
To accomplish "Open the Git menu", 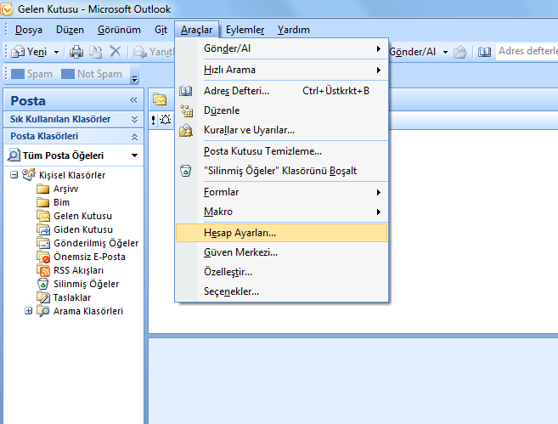I will coord(161,30).
